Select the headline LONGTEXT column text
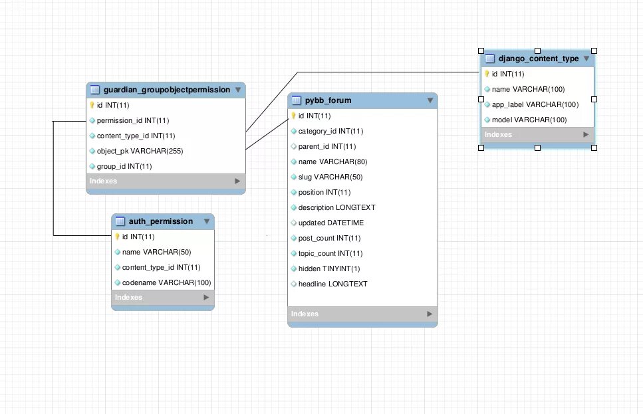 [x=333, y=284]
